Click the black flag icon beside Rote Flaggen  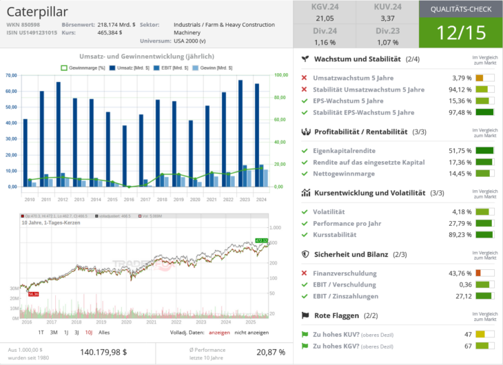pyautogui.click(x=305, y=315)
